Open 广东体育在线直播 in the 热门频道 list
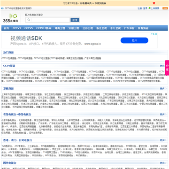The image size is (169, 169). tap(92, 58)
